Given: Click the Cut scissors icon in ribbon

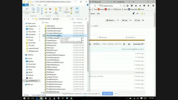Looking at the screenshot, I should pyautogui.click(x=42, y=8).
